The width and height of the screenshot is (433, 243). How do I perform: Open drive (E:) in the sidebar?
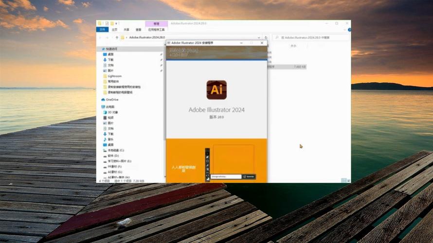(119, 161)
